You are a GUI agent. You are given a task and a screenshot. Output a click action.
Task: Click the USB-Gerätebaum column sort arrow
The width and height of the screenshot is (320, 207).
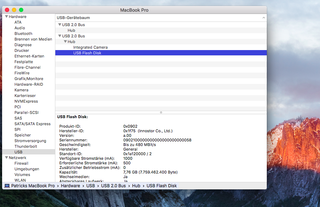[264, 18]
